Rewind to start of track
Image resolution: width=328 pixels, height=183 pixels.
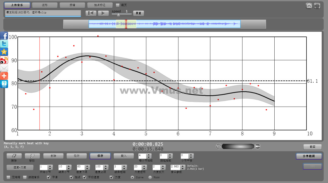click(x=91, y=13)
